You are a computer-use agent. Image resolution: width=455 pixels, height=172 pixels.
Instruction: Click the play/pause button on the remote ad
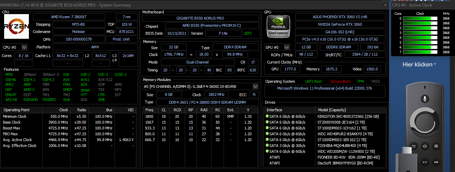[x=425, y=162]
